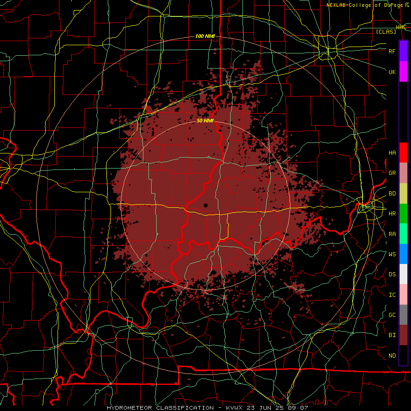Select the GR legend color block

pos(403,173)
